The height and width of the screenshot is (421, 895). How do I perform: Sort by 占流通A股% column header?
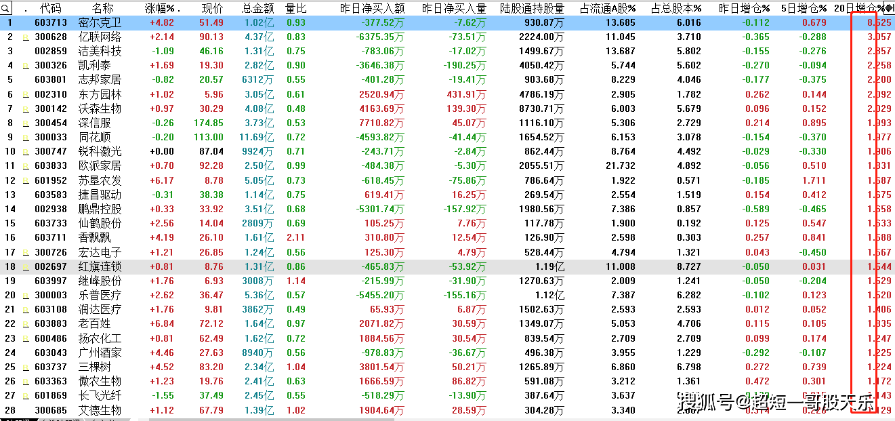pos(608,8)
